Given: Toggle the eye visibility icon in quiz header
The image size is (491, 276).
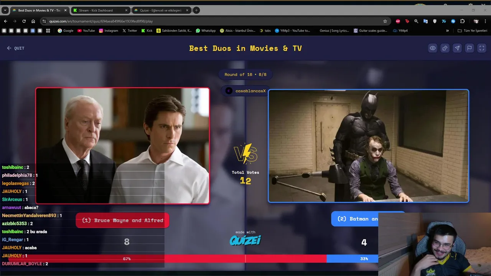Looking at the screenshot, I should (433, 48).
